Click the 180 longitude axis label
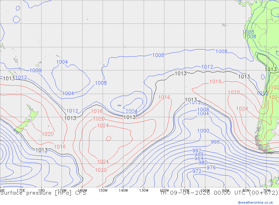The image size is (279, 205). click(42, 190)
